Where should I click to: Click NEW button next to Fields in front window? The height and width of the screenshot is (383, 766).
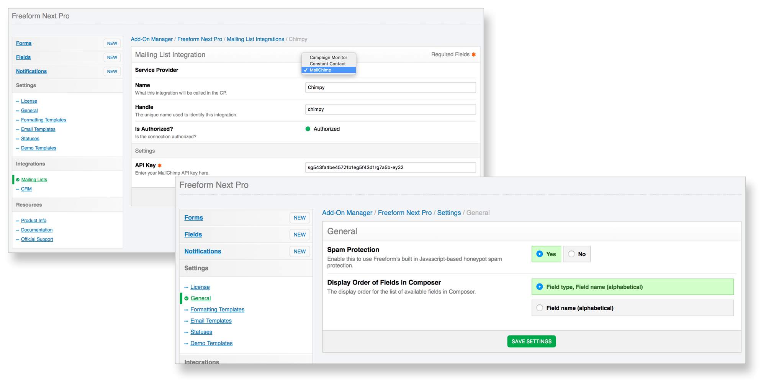click(300, 234)
